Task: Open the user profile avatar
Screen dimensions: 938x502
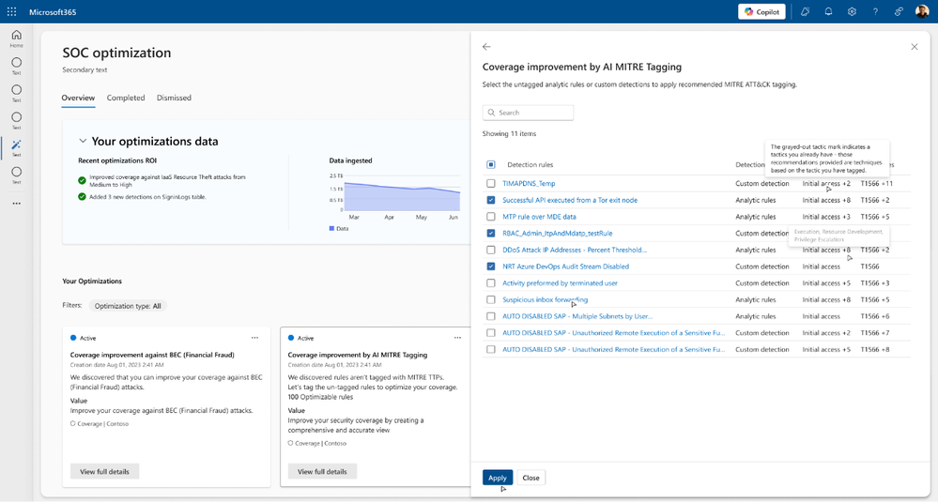Action: click(x=922, y=11)
